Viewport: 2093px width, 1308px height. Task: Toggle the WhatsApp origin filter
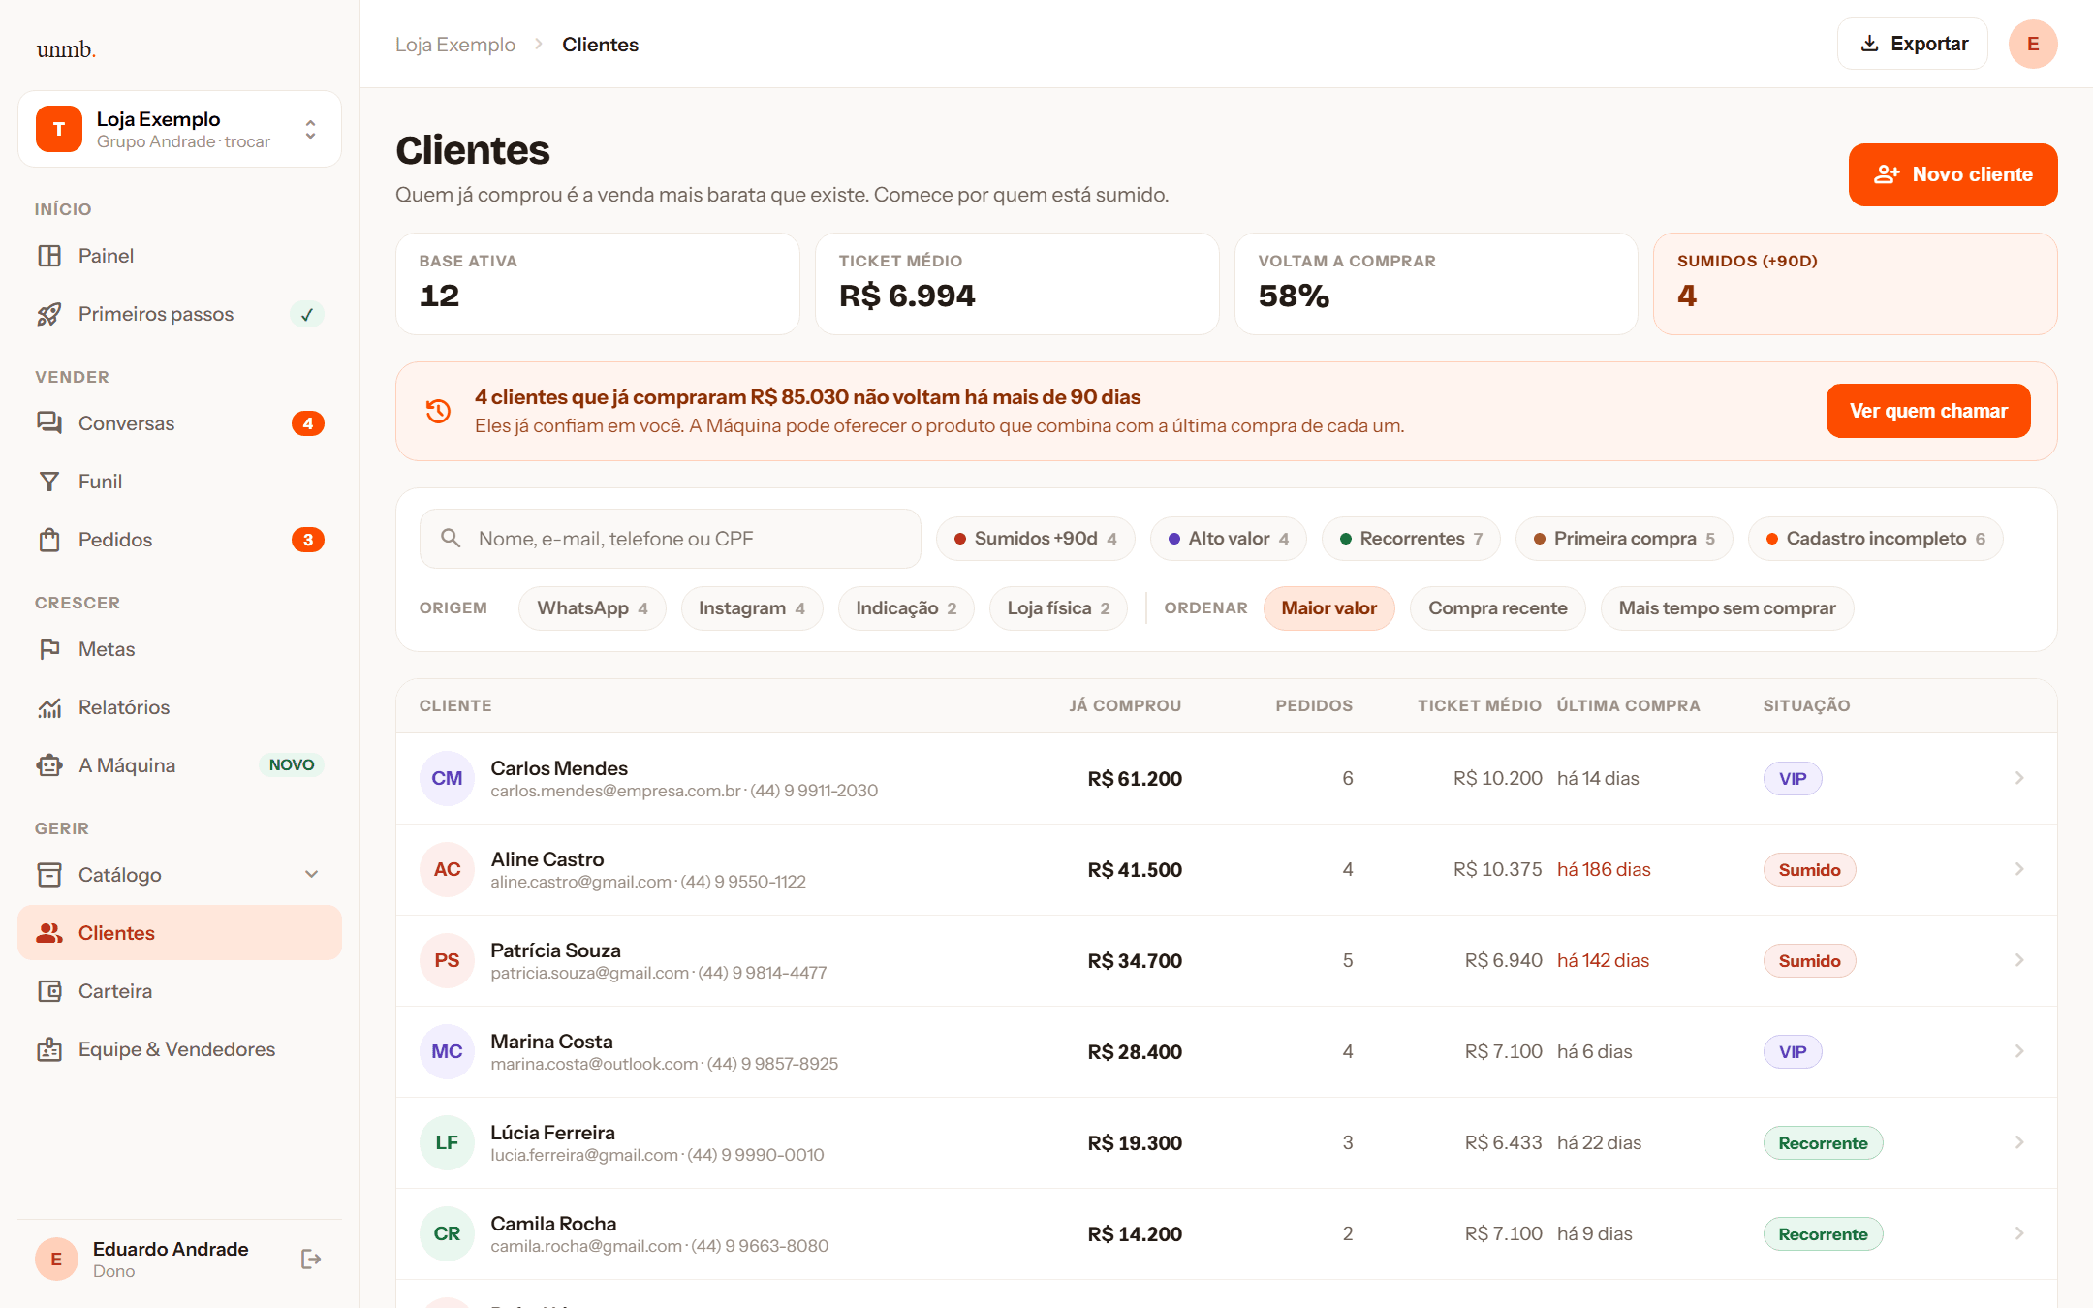point(592,608)
